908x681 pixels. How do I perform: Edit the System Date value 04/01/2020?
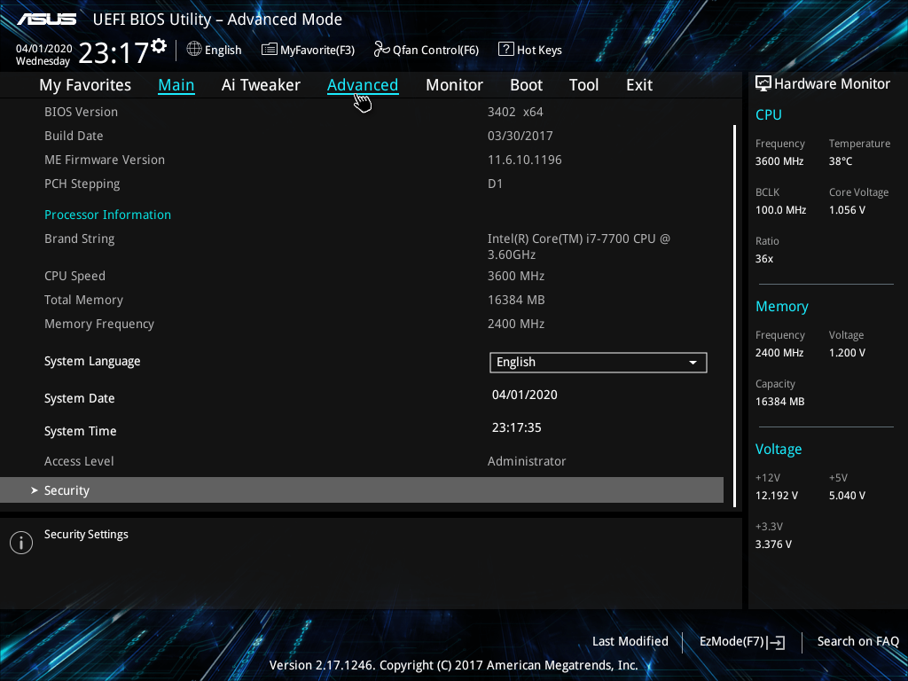click(525, 395)
